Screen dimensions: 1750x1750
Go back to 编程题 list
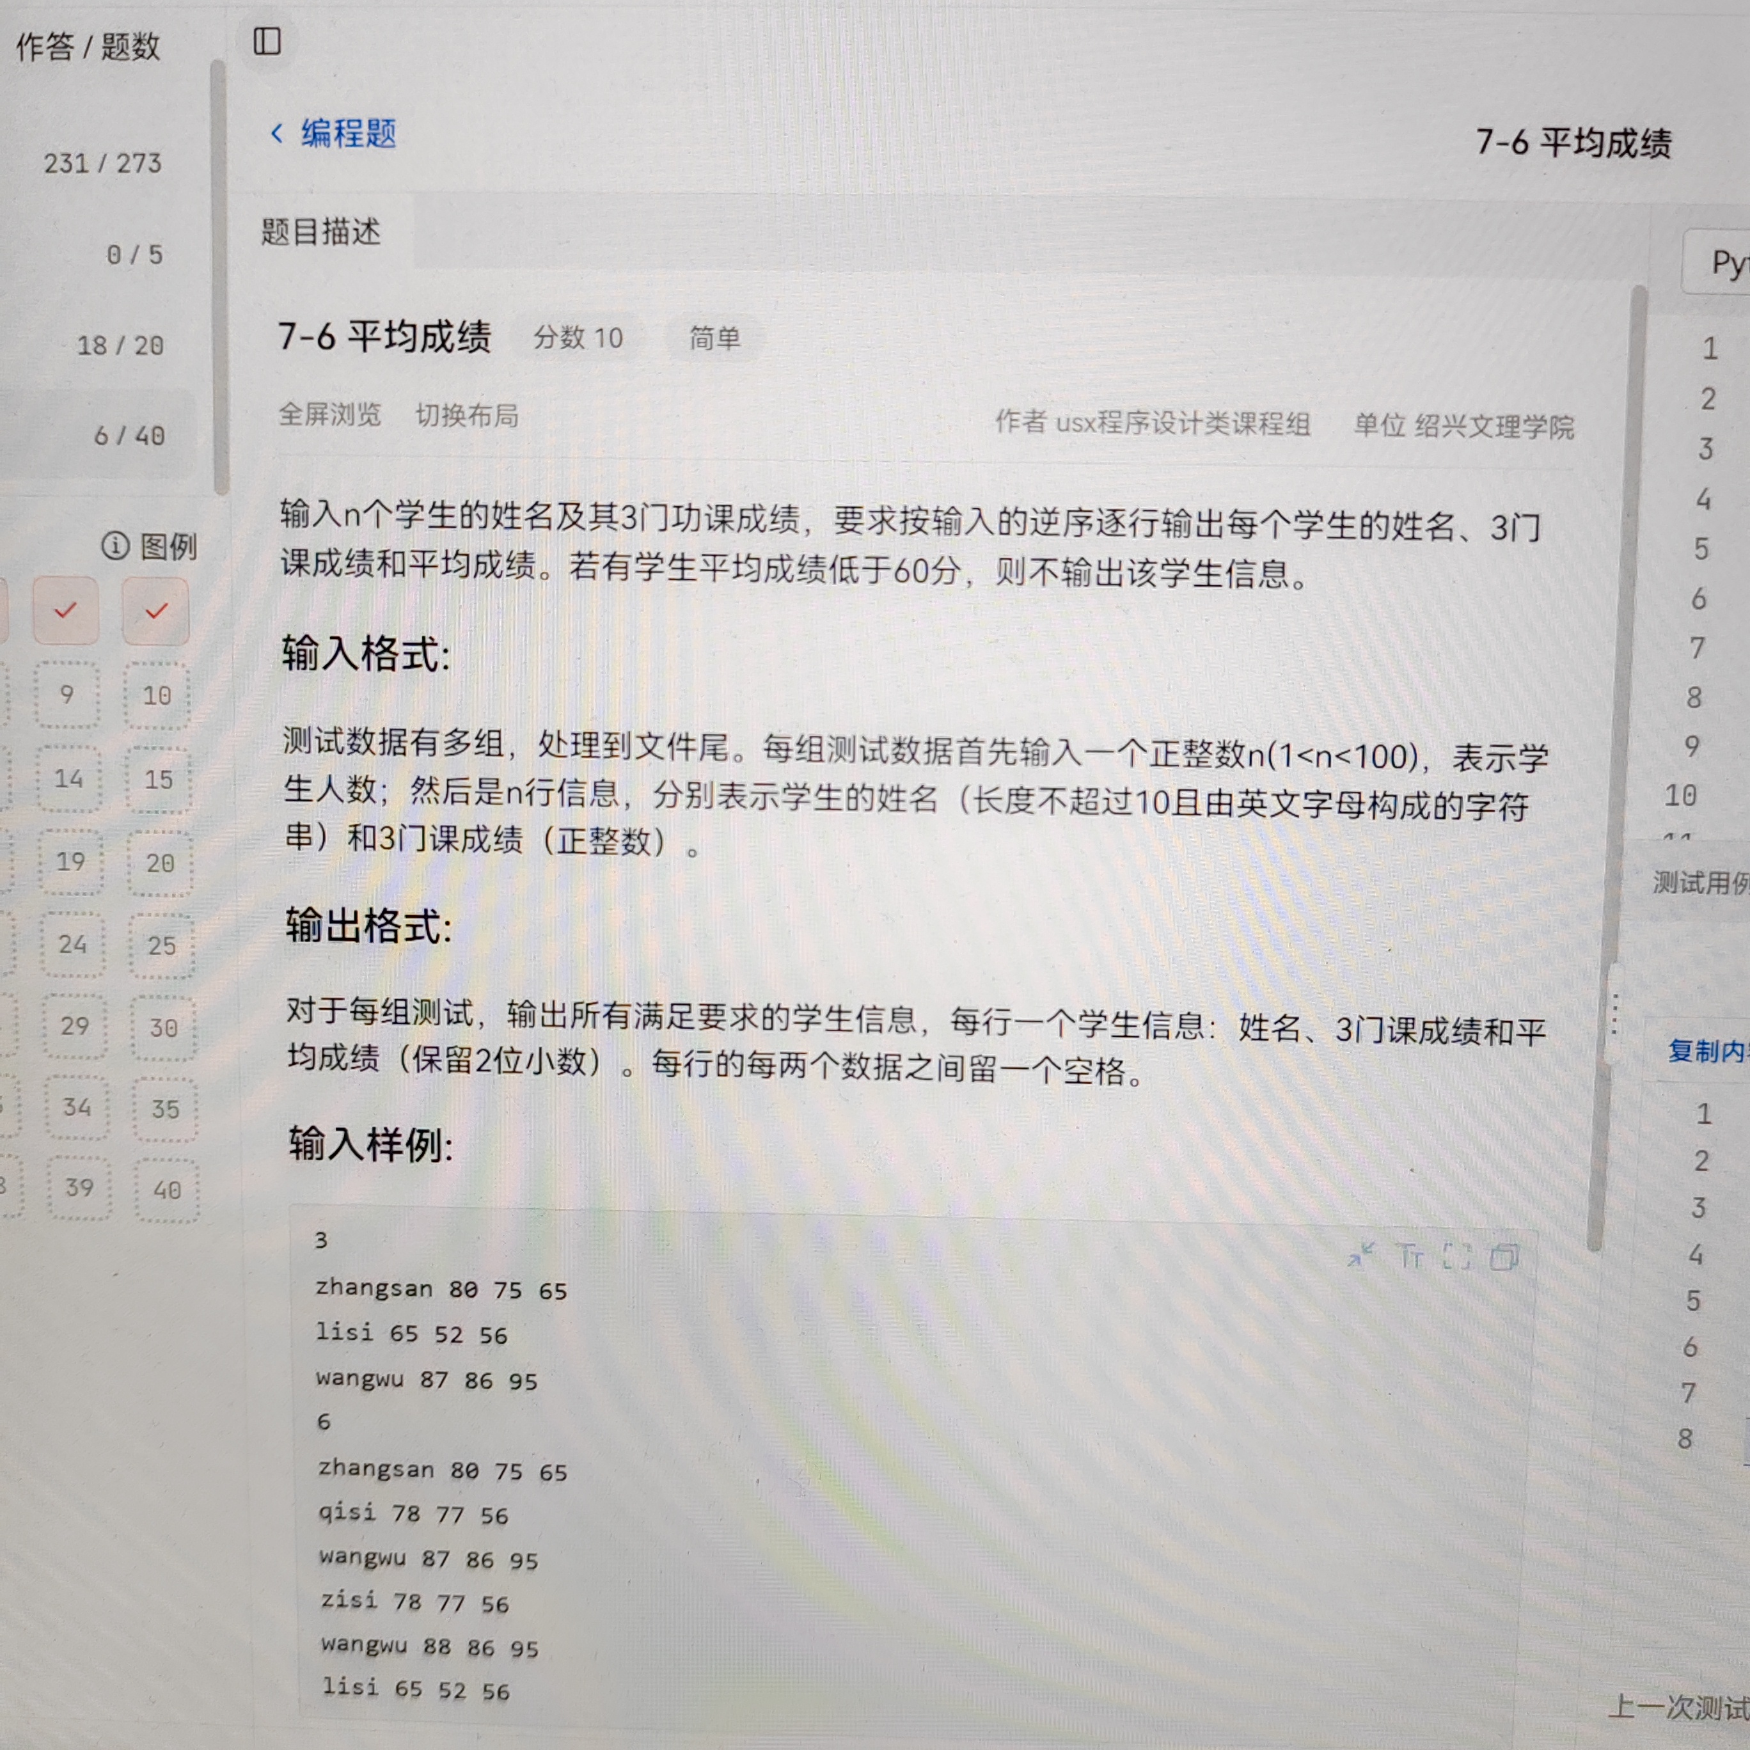(x=349, y=134)
